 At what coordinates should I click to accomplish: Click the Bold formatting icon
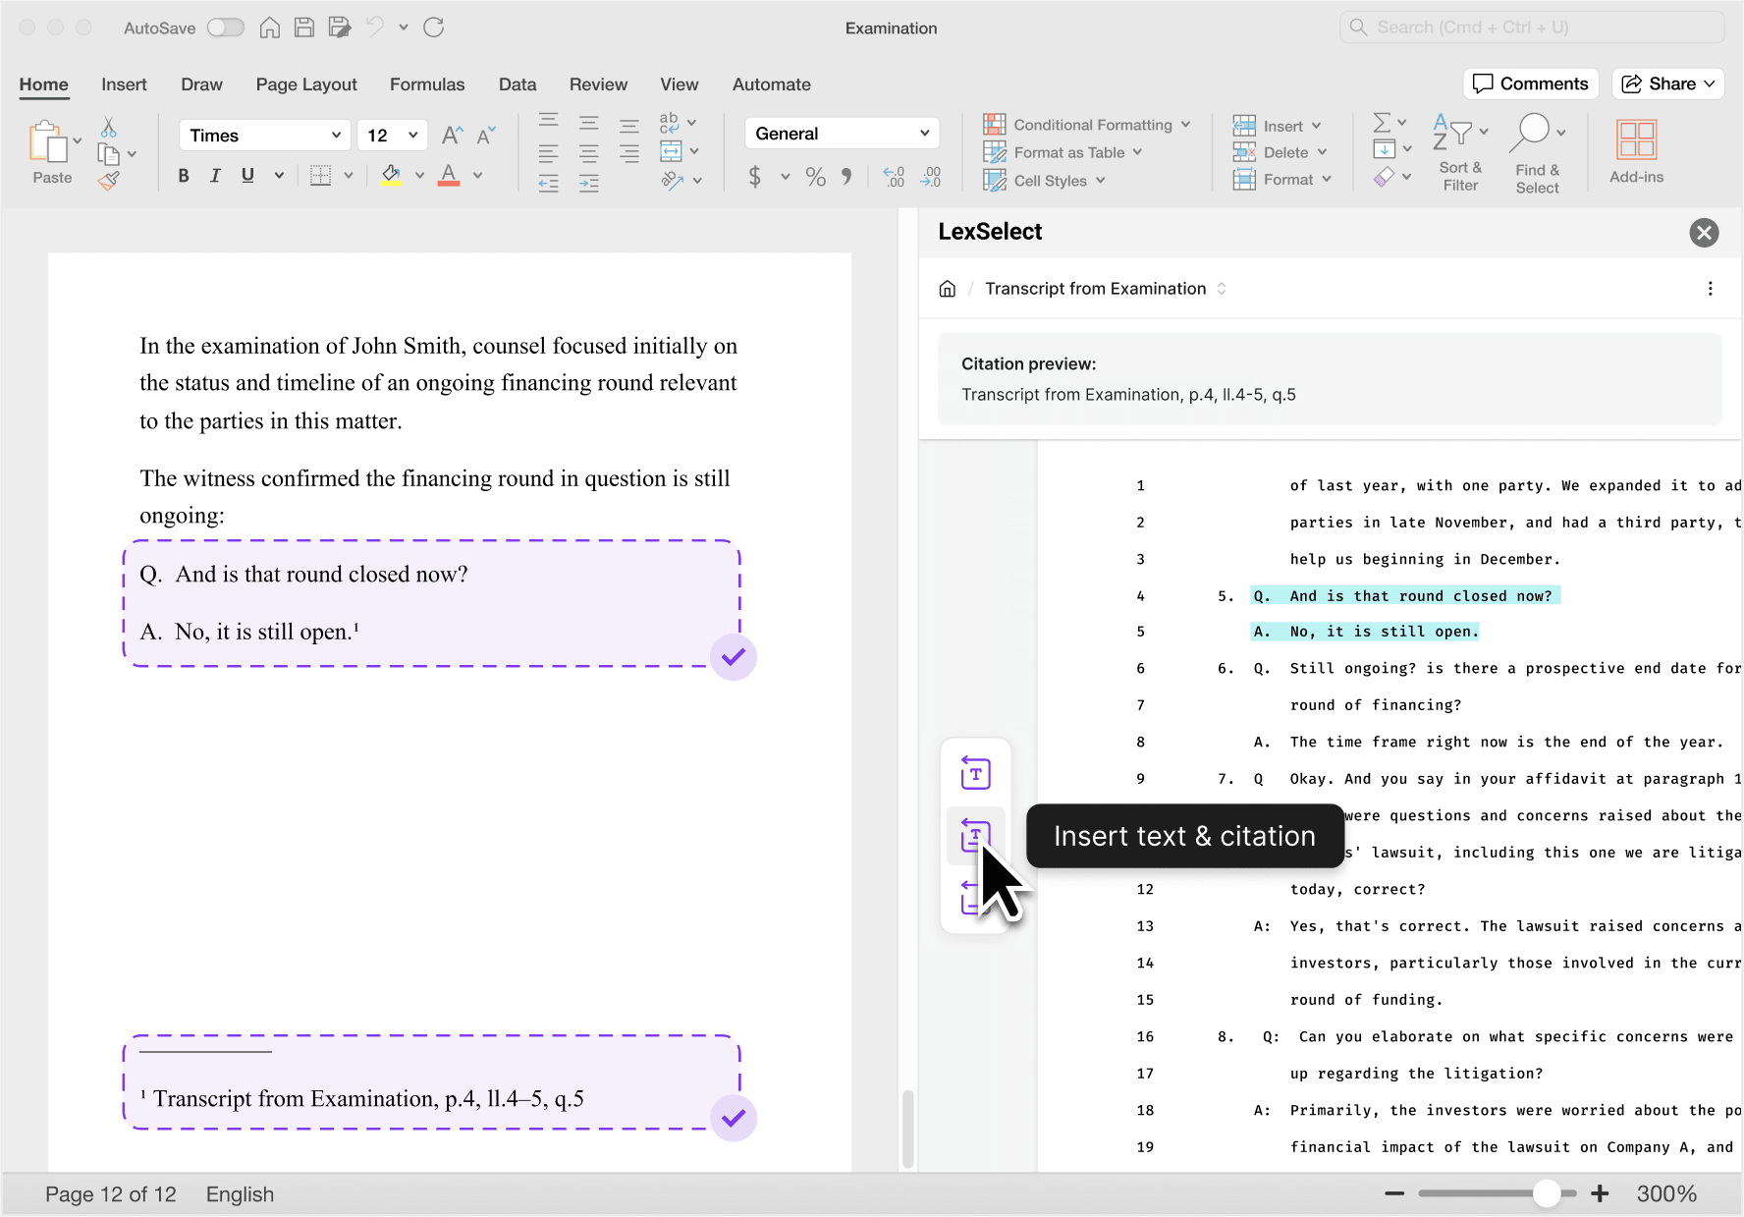click(x=184, y=176)
